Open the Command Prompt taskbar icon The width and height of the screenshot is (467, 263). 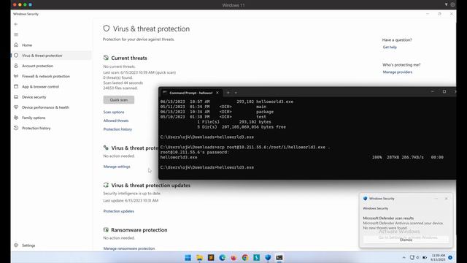(x=279, y=258)
